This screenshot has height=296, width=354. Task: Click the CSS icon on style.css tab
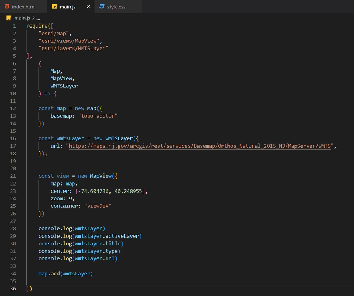point(102,7)
